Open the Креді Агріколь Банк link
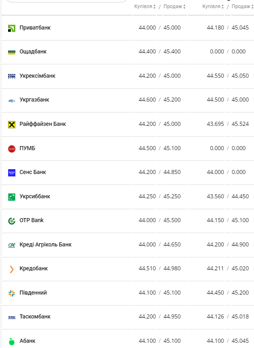Viewport: 254px width, 348px height. tap(45, 244)
